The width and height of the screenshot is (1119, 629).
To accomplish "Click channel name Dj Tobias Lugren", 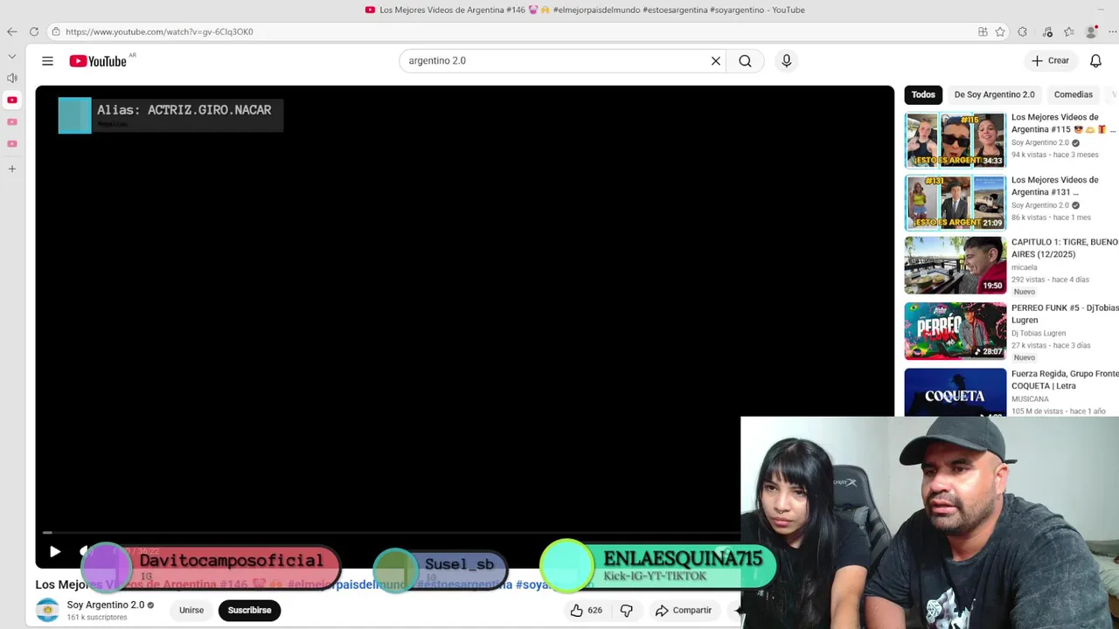I will coord(1039,333).
